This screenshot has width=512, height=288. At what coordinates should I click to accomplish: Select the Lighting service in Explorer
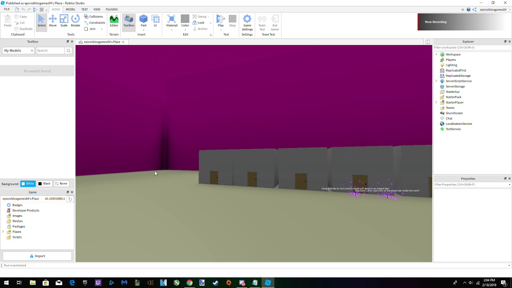pos(451,65)
